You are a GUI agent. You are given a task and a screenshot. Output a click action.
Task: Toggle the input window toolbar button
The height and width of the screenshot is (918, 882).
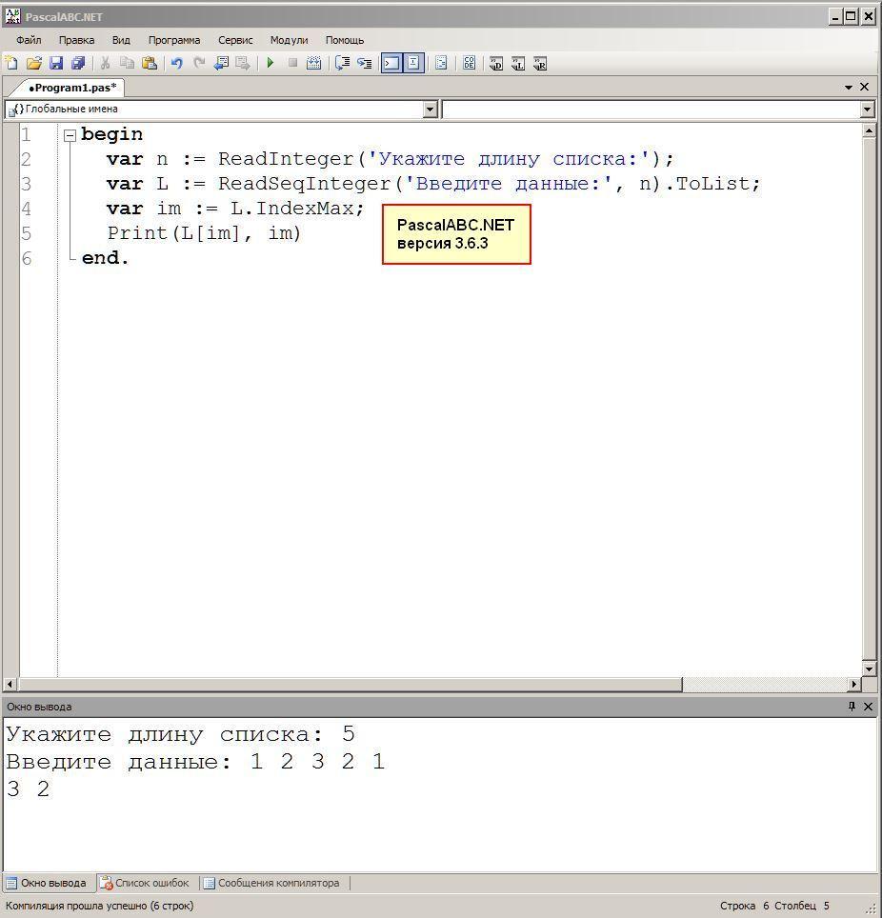click(413, 63)
